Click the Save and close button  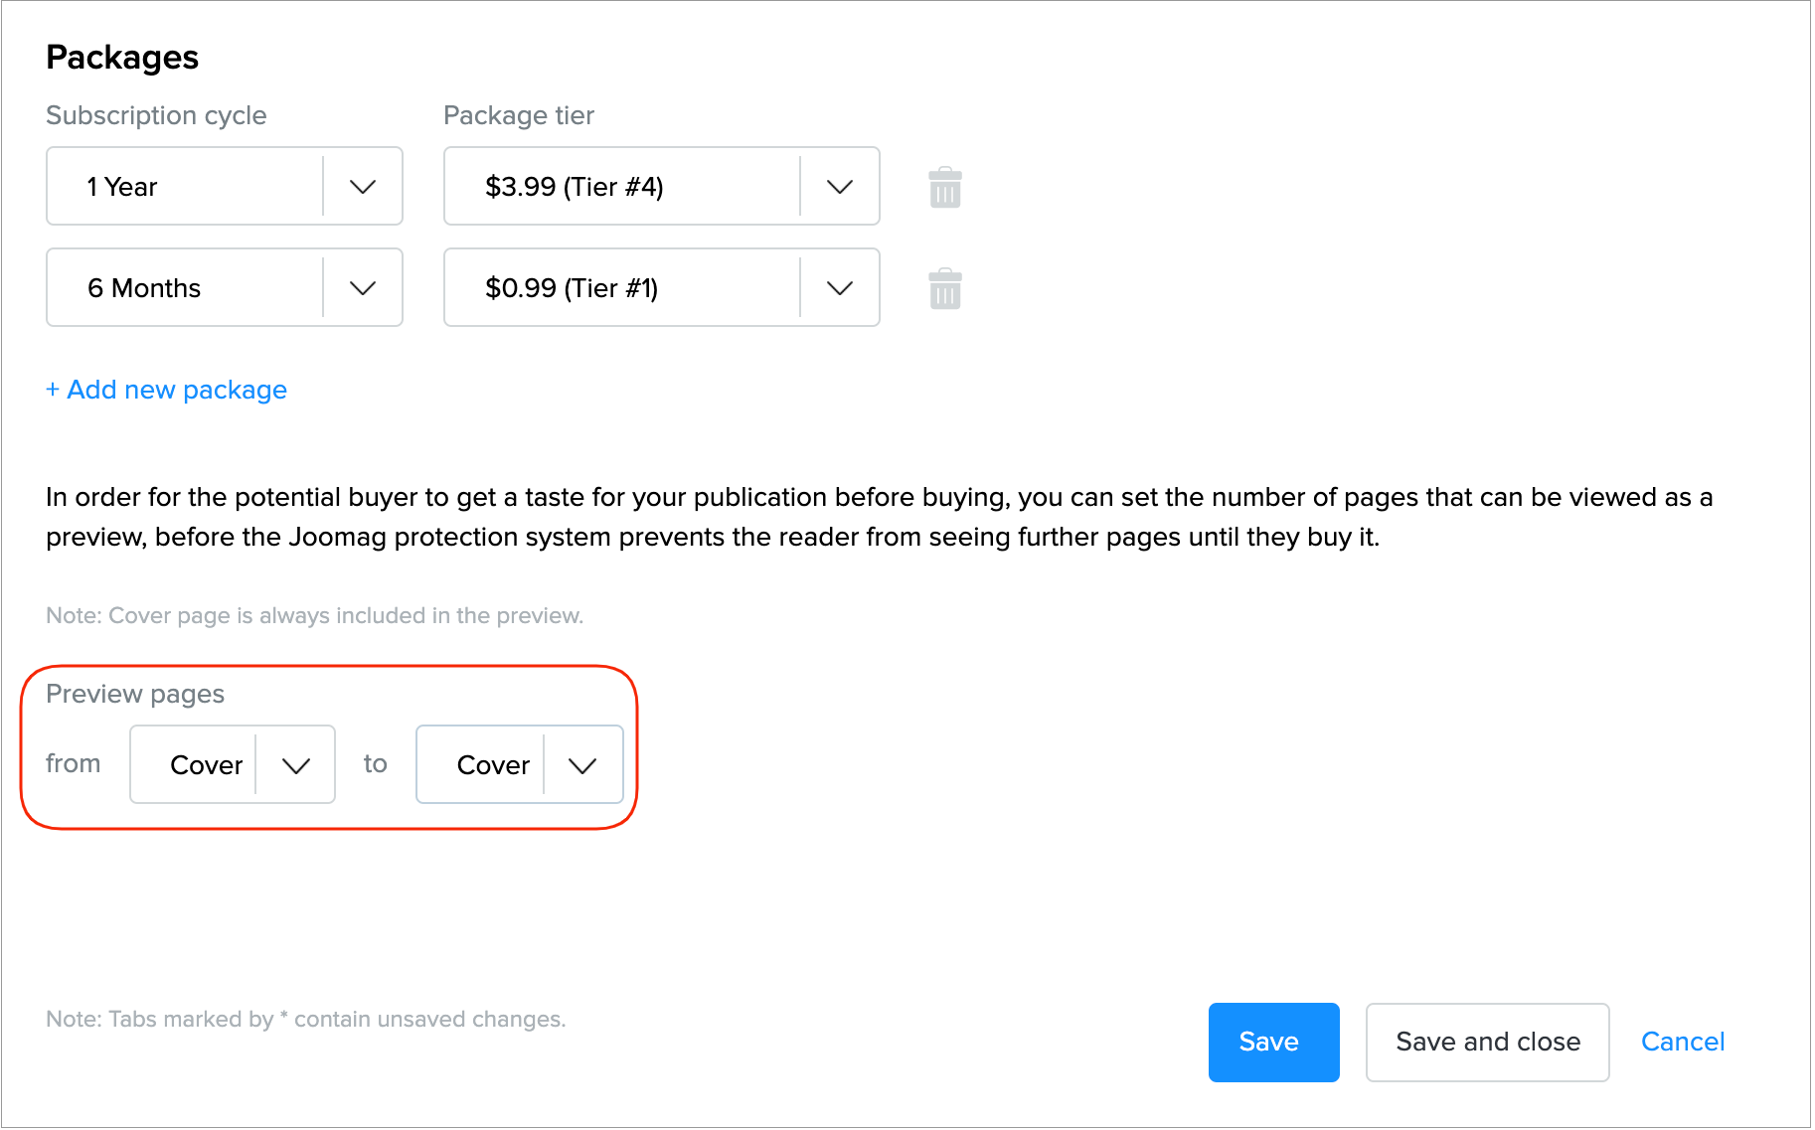click(1487, 1042)
